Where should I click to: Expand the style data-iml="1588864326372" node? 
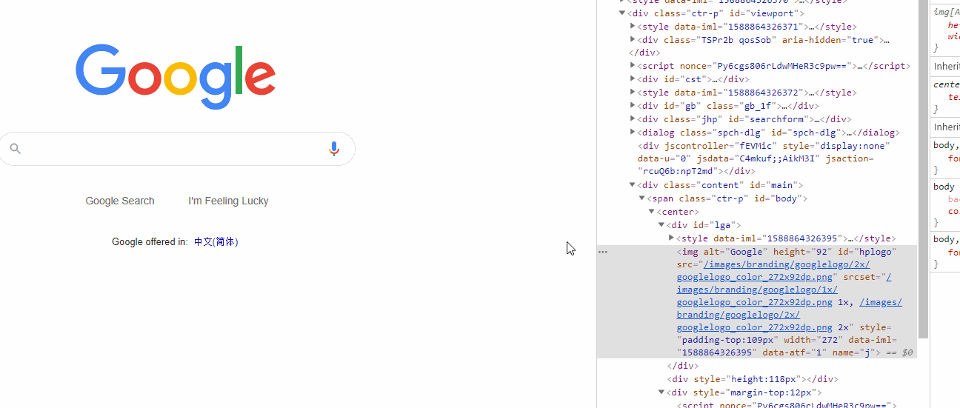click(x=633, y=92)
